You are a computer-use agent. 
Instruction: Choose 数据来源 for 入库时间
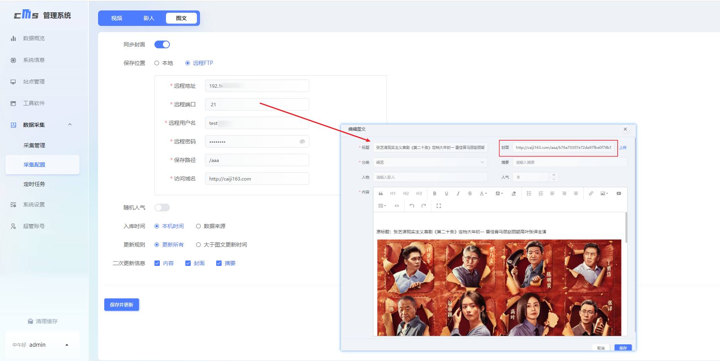pos(211,226)
